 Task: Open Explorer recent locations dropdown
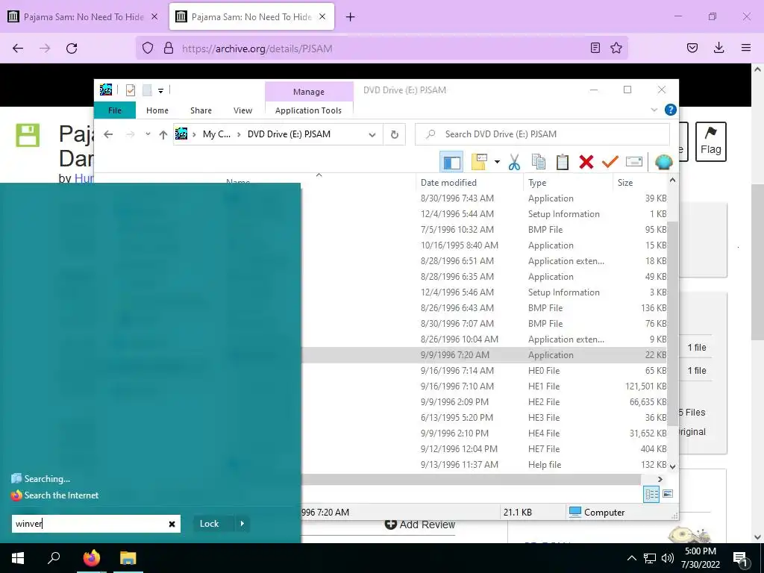coord(148,134)
